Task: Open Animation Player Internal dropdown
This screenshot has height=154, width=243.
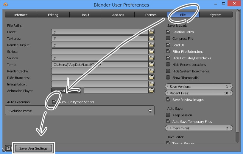Action: tap(66, 91)
